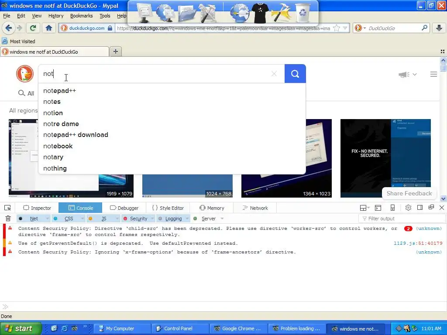
Task: Click the black t-shirt icon in the dock
Action: (x=260, y=13)
